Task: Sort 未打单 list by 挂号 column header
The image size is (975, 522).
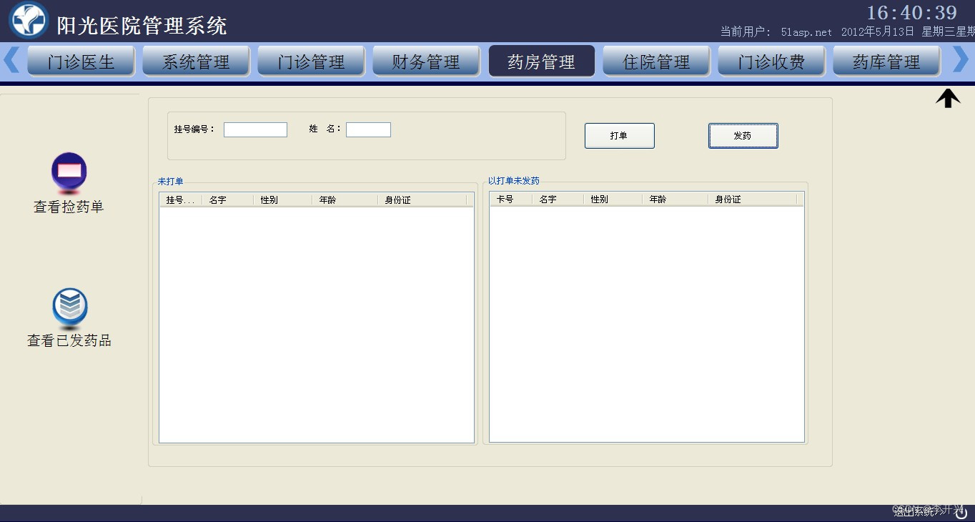Action: point(180,200)
